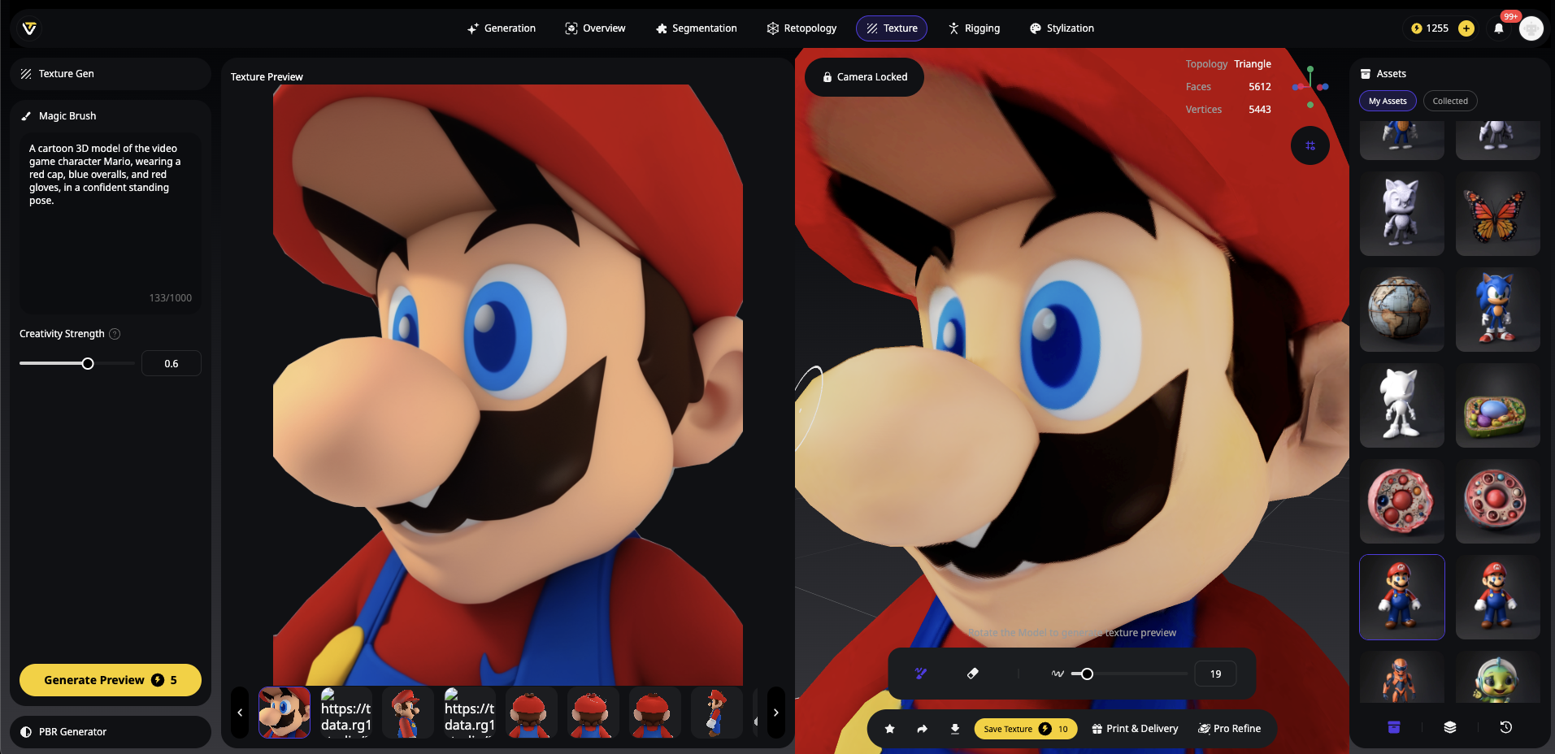Viewport: 1555px width, 754px height.
Task: Open the orange robot asset
Action: click(1402, 677)
